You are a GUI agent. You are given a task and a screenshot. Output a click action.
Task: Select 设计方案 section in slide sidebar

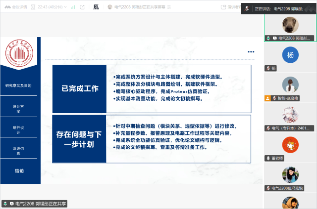(x=18, y=109)
